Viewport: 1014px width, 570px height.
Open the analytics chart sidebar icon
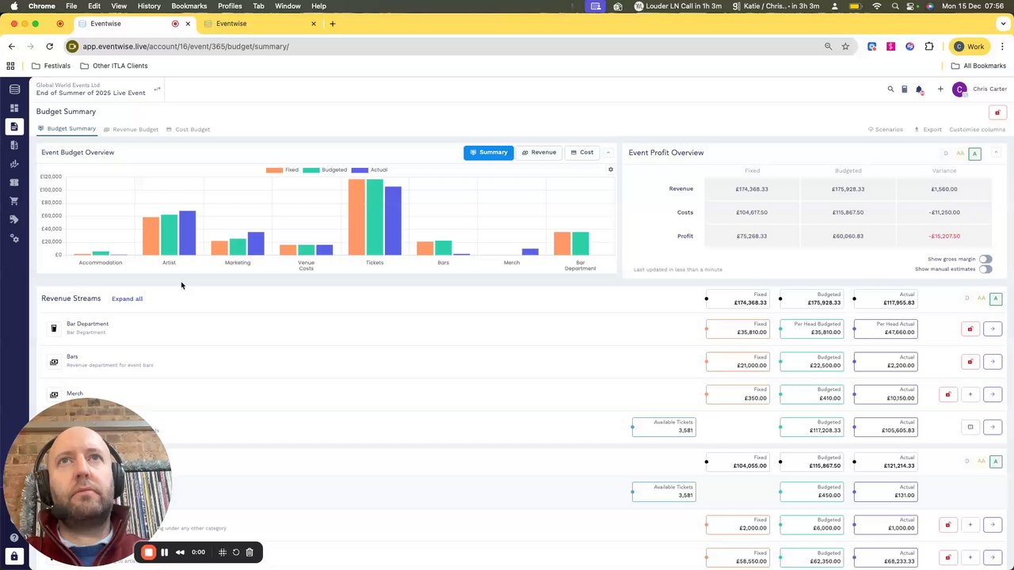coord(13,164)
